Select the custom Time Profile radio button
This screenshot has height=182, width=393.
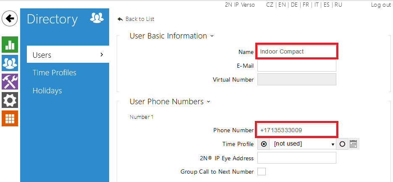[x=342, y=144]
